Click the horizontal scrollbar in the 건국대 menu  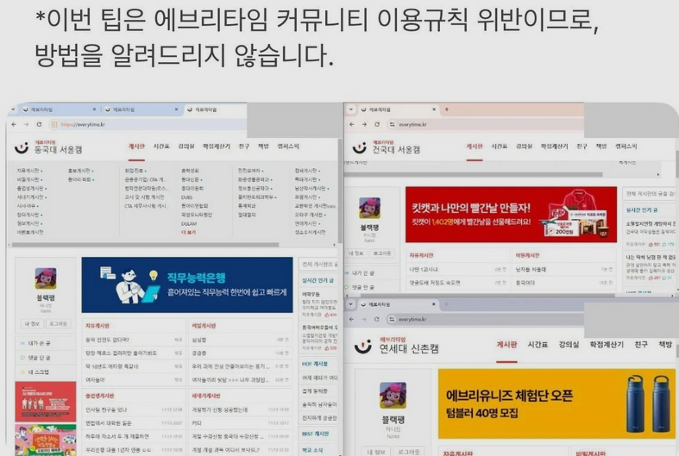tap(474, 175)
